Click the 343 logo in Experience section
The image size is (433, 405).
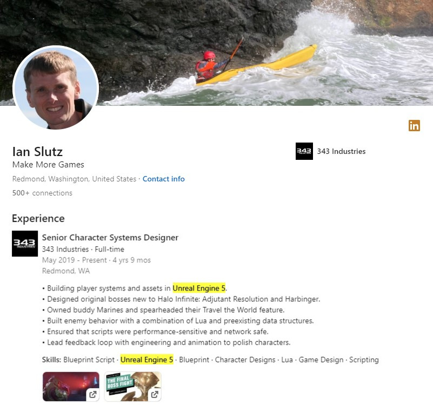coord(25,244)
